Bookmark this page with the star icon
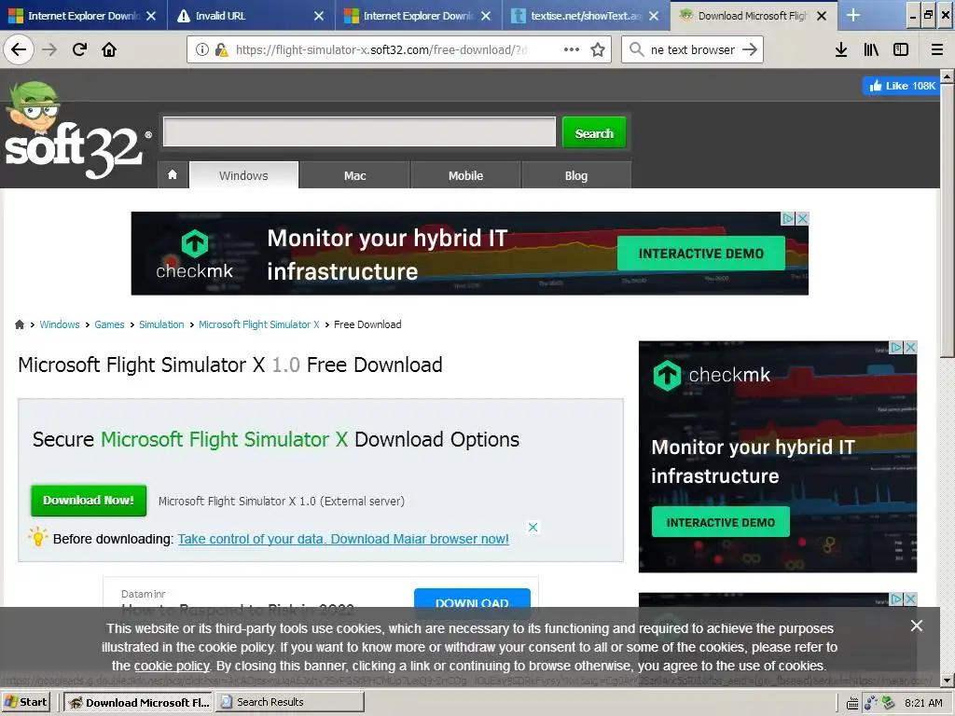The image size is (955, 716). coord(598,50)
